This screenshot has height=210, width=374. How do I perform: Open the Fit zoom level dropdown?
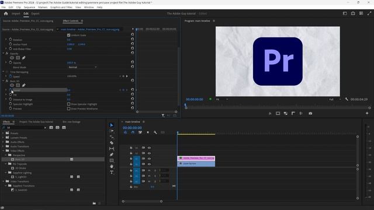click(x=222, y=99)
